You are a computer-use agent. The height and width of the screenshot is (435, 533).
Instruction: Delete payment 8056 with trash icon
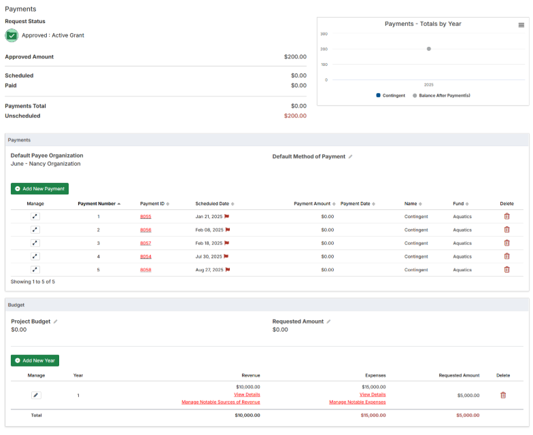click(506, 230)
